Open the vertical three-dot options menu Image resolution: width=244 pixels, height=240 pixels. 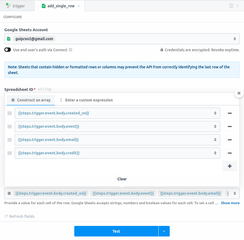237,6
